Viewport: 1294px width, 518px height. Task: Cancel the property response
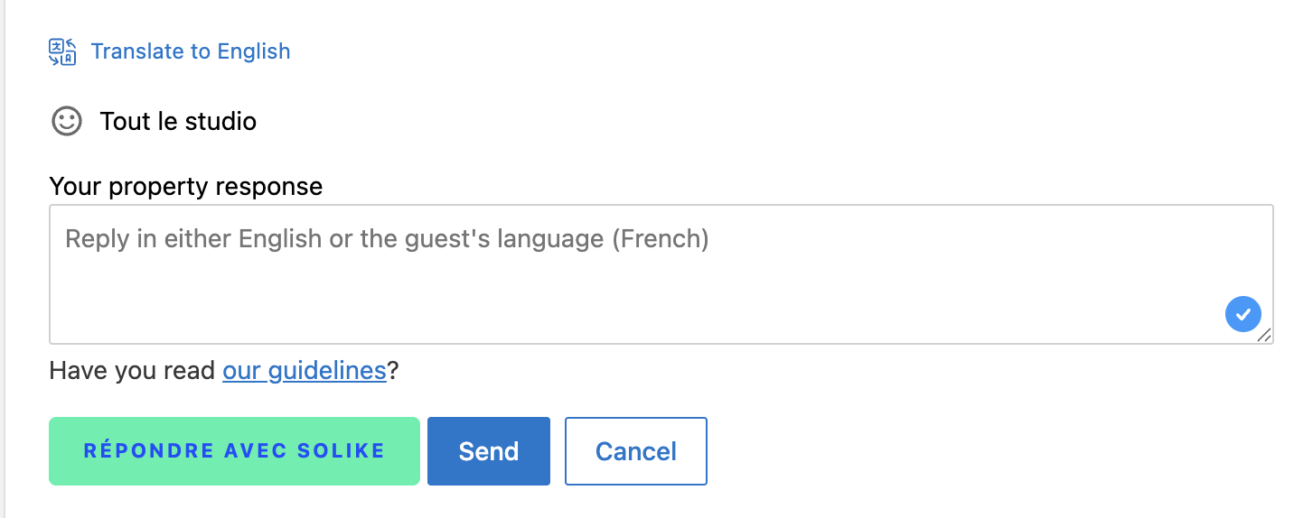click(635, 451)
